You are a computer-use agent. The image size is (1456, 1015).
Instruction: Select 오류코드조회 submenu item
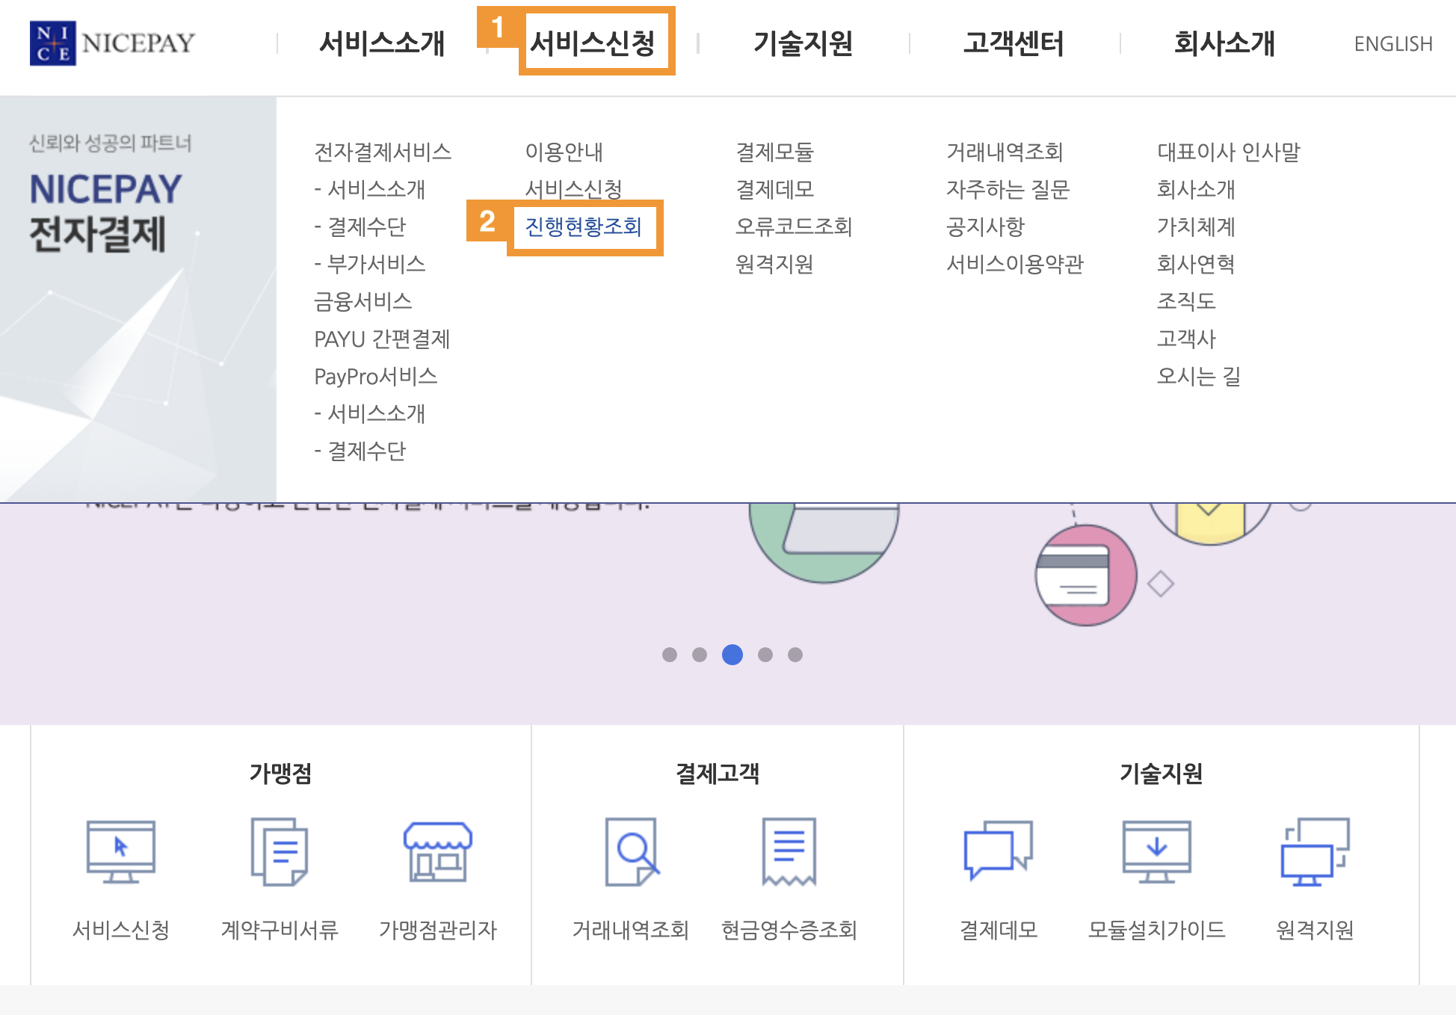click(x=795, y=226)
